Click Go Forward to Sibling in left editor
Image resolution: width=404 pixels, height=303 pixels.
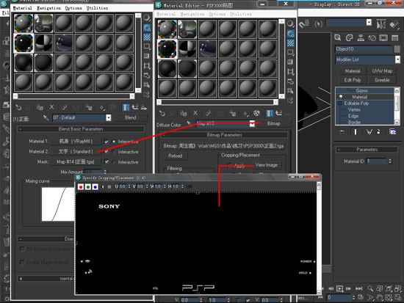[x=144, y=107]
